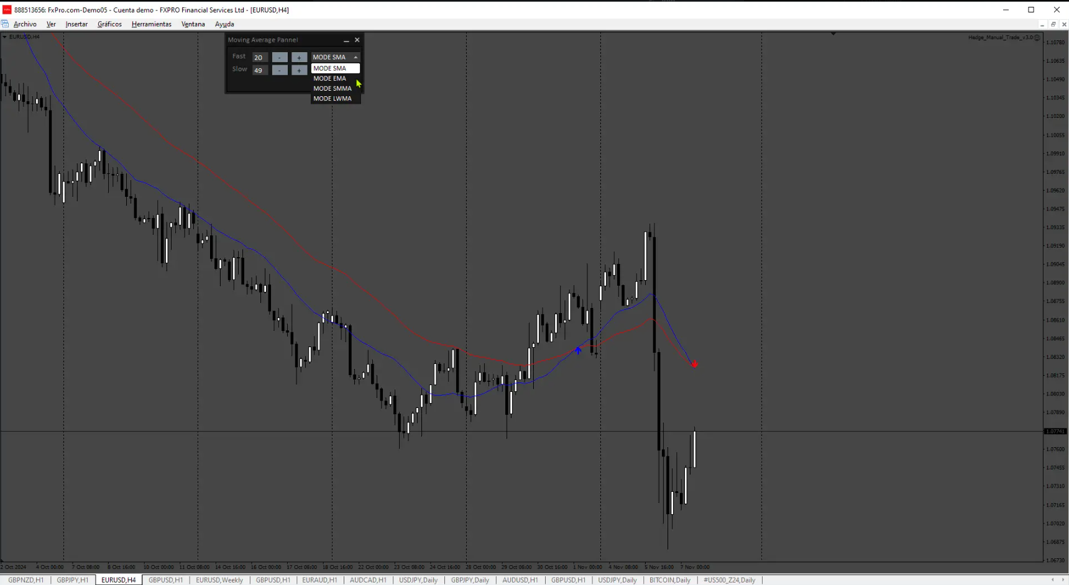Switch to the BITCOIN,Daily chart tab
Screen dimensions: 1069x585
point(670,580)
